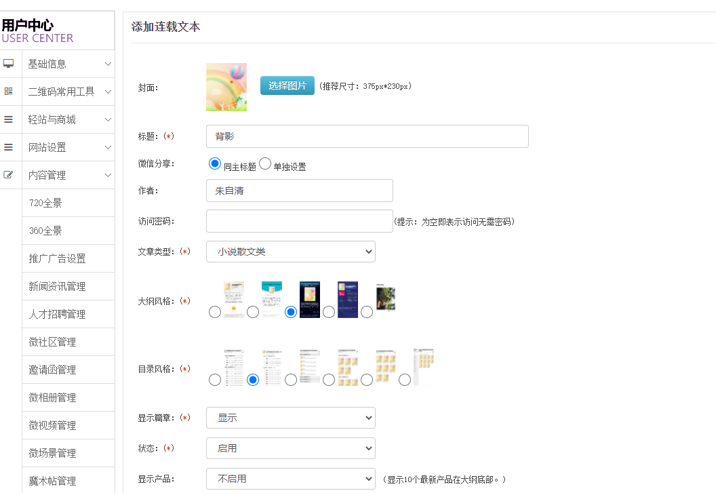The image size is (716, 493).
Task: Open the 状态 dropdown showing 启用
Action: point(290,448)
